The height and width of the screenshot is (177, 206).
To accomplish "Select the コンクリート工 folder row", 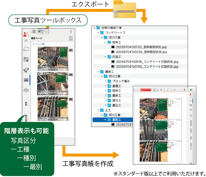I will pyautogui.click(x=140, y=33).
